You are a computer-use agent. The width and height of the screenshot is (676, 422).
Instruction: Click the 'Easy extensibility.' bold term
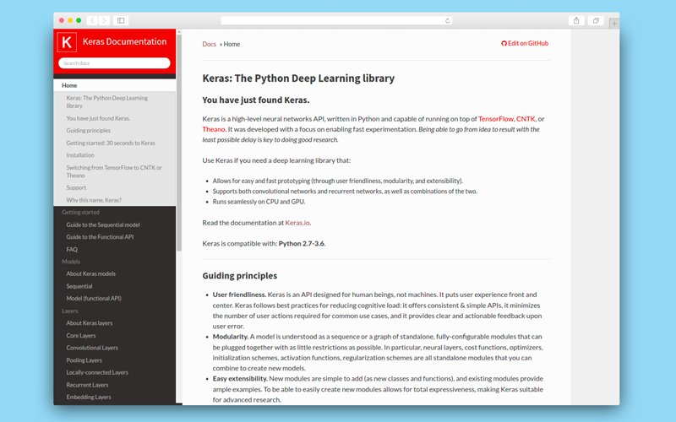tap(240, 378)
